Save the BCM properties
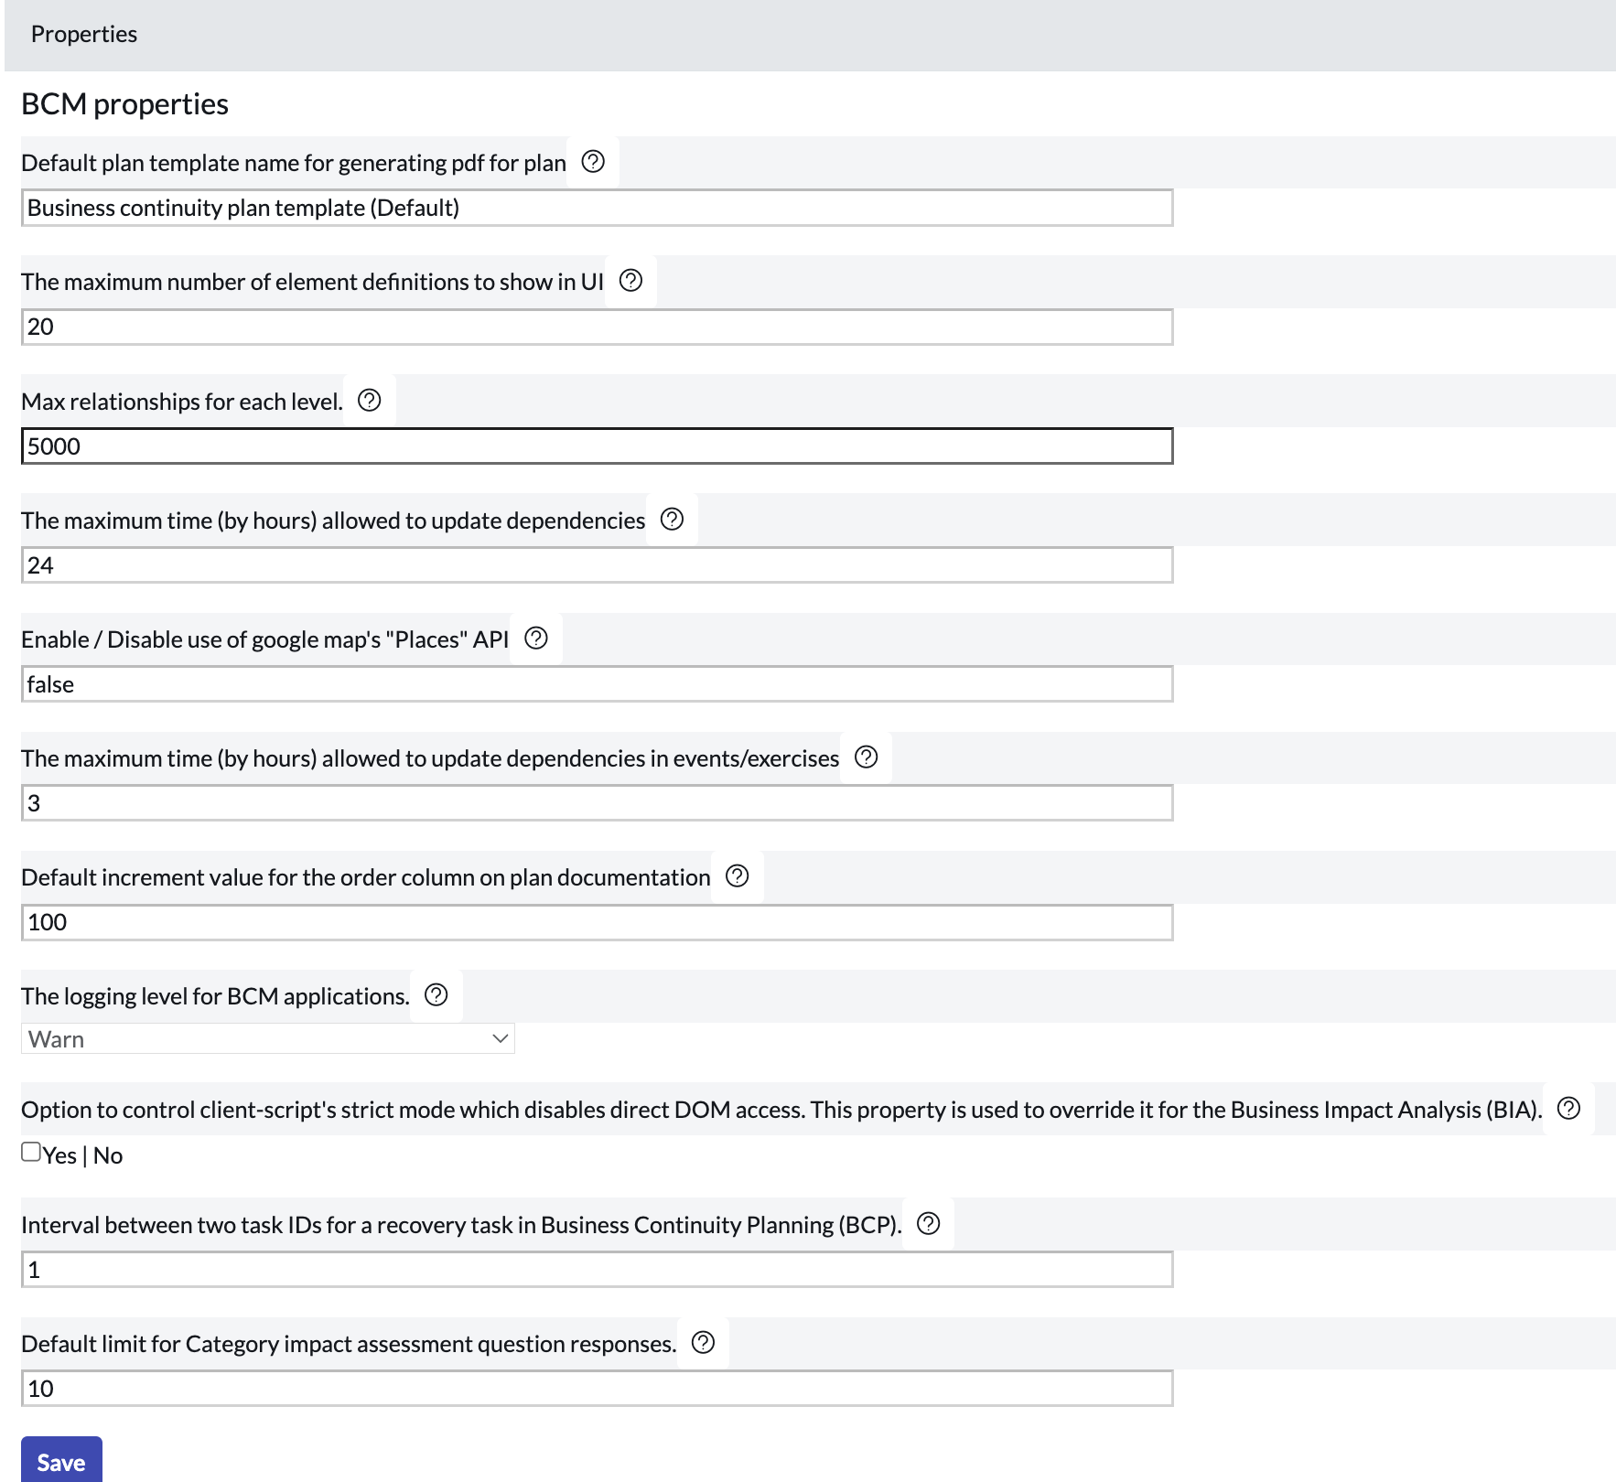Image resolution: width=1616 pixels, height=1482 pixels. point(61,1462)
